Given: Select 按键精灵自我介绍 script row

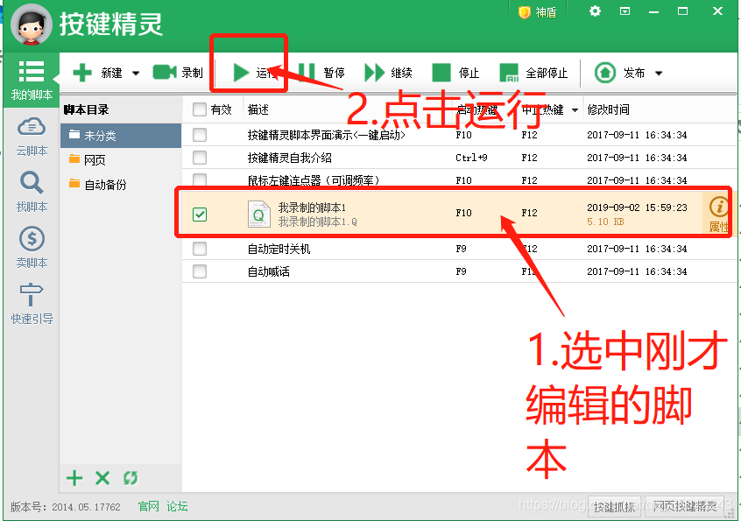Looking at the screenshot, I should click(459, 158).
